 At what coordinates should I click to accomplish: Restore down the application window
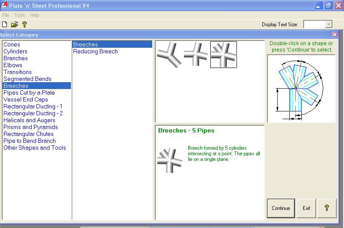pos(328,6)
